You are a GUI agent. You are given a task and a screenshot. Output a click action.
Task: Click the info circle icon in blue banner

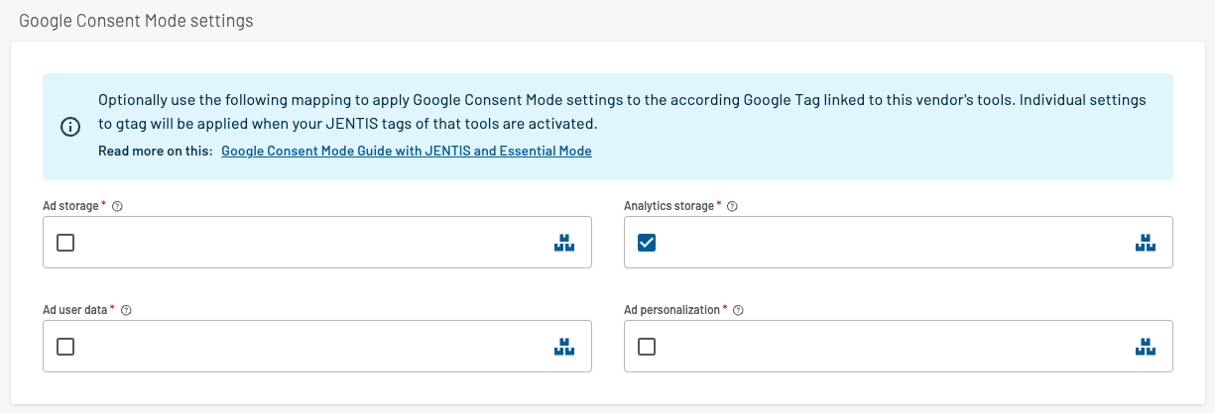click(x=70, y=126)
